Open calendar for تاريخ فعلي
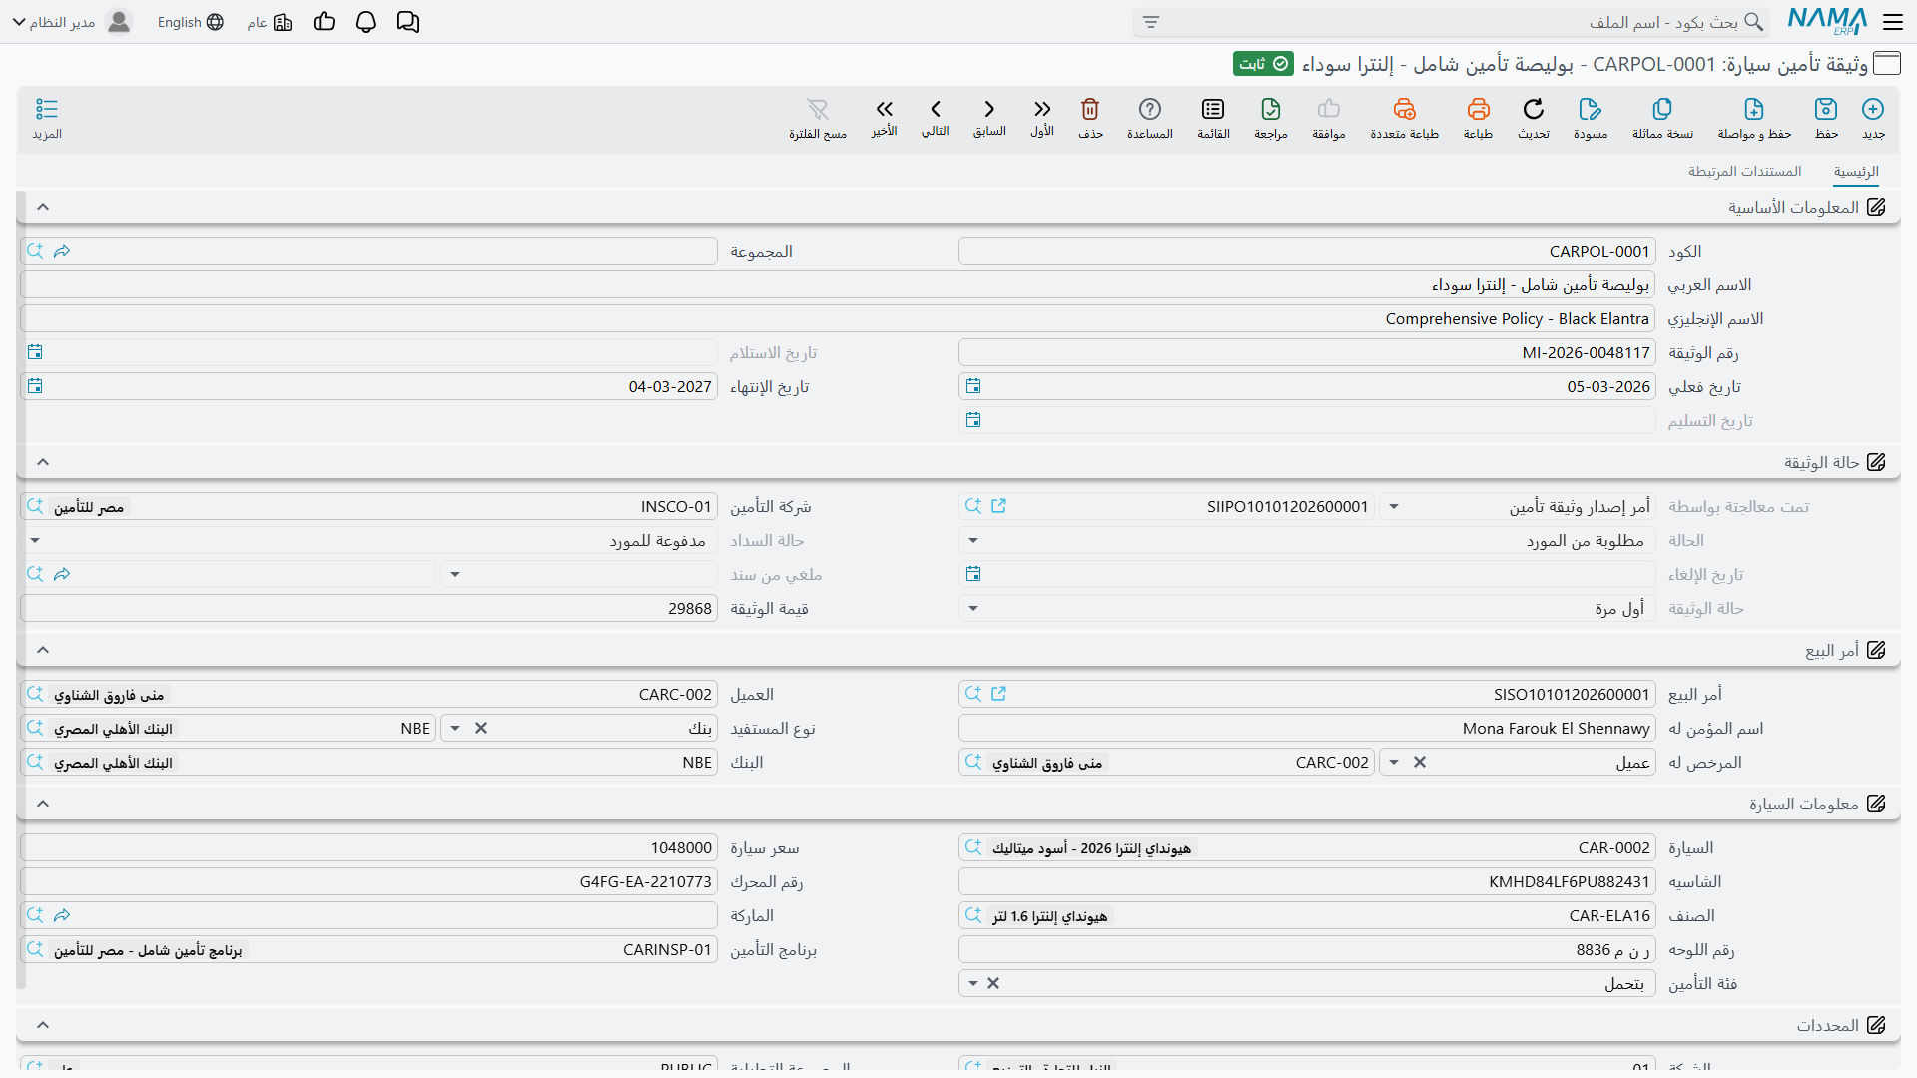Image resolution: width=1917 pixels, height=1078 pixels. (x=973, y=386)
